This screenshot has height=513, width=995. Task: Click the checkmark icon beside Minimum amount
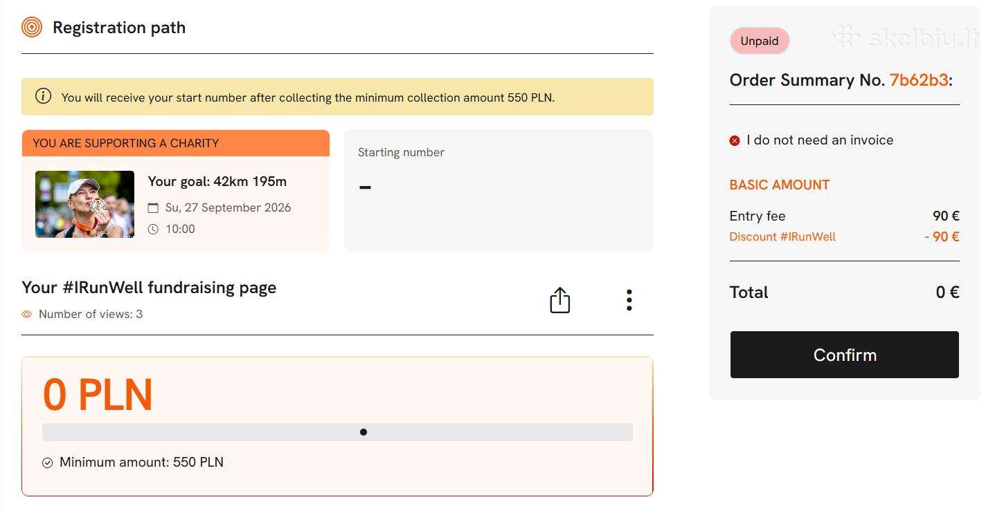[x=47, y=463]
